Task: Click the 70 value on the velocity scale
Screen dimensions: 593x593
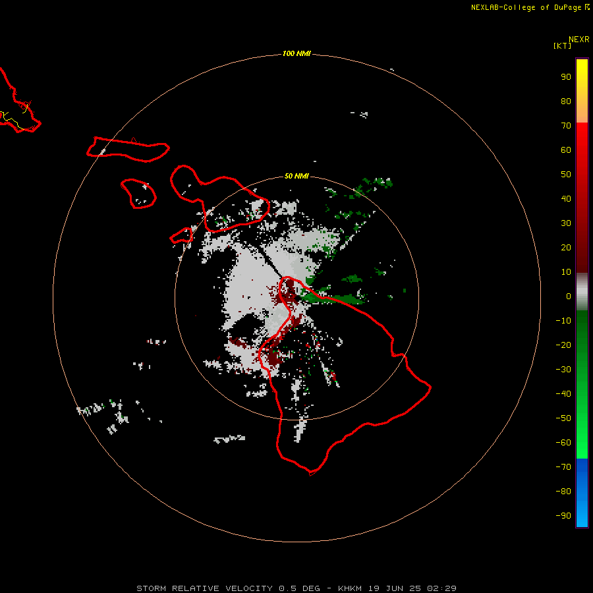Action: click(566, 126)
